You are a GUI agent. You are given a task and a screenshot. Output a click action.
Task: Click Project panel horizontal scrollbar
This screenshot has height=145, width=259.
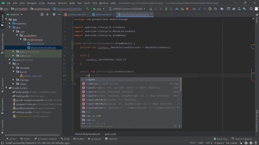click(32, 135)
